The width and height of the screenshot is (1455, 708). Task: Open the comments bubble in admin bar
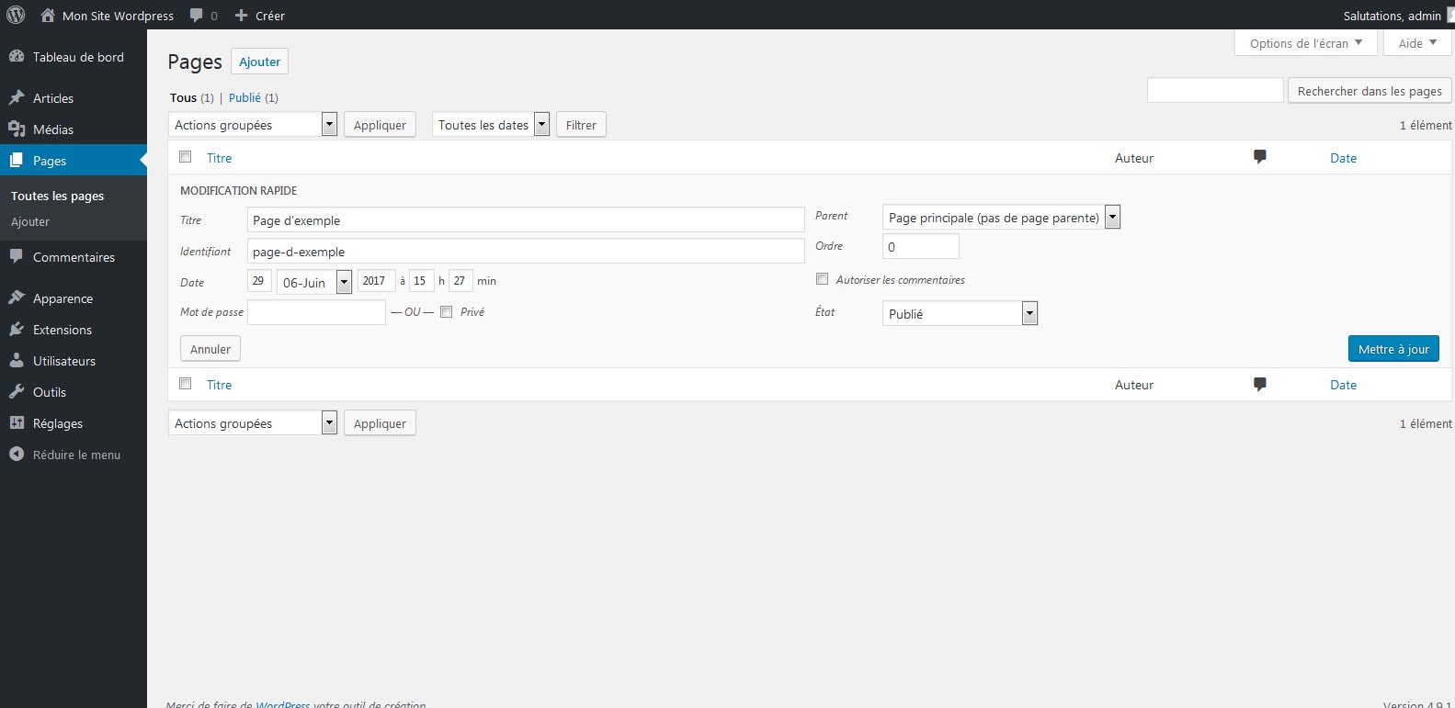pyautogui.click(x=197, y=16)
